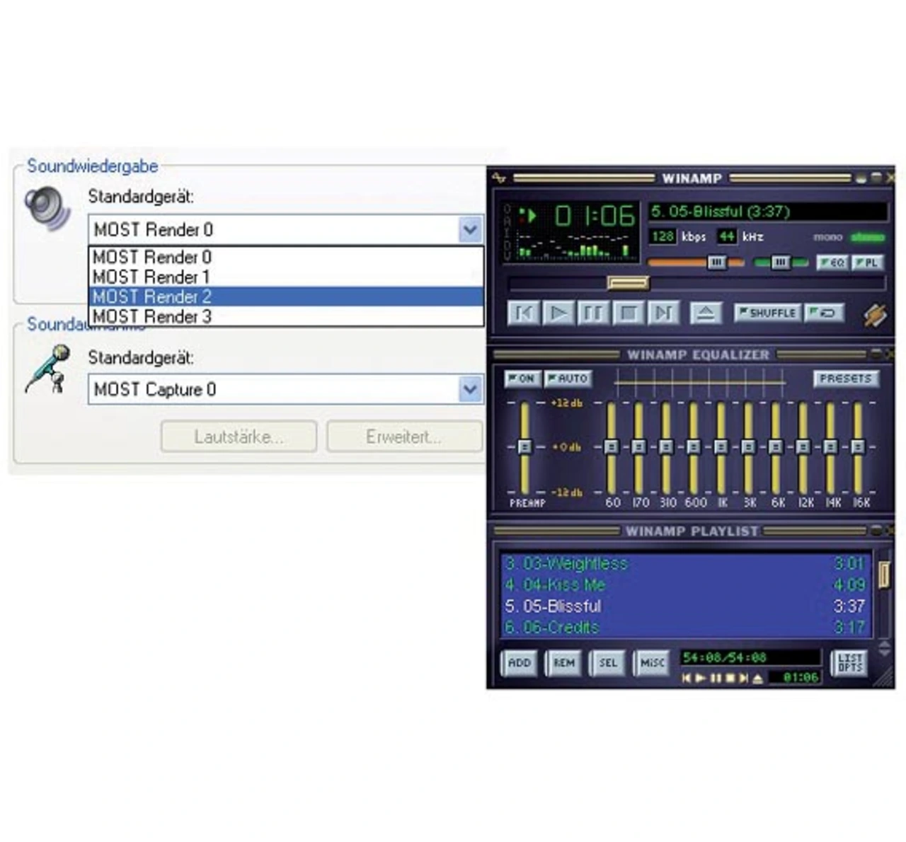Screen dimensions: 906x842
Task: Click the Erweitert... button
Action: (404, 437)
